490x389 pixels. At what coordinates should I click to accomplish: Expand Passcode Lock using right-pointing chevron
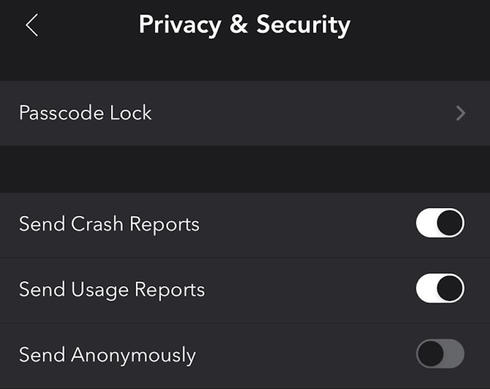click(461, 114)
